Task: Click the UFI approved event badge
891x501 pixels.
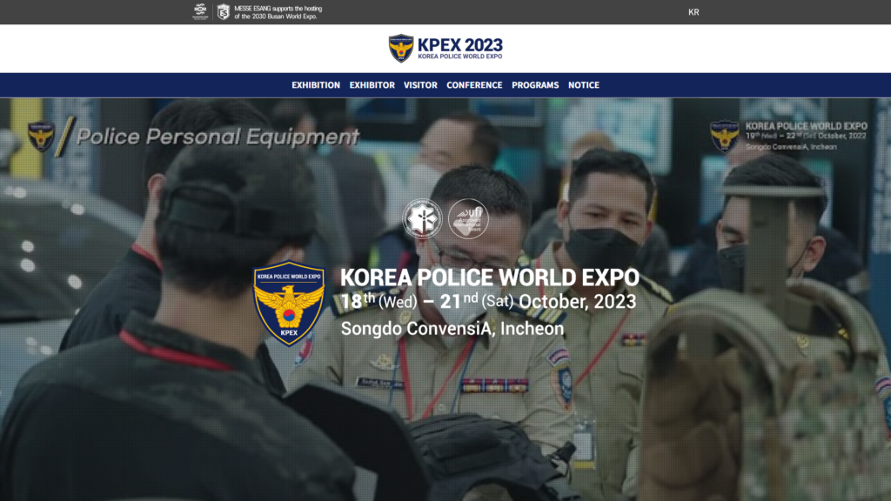Action: pos(468,218)
